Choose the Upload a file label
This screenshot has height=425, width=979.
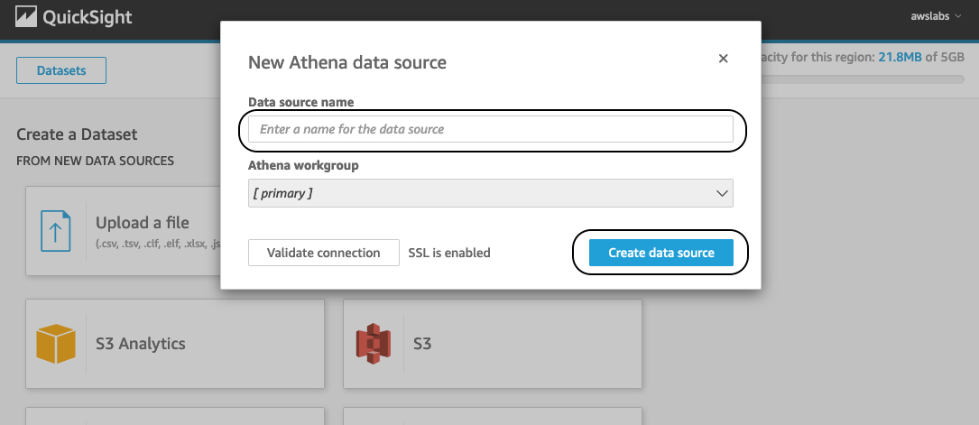coord(143,223)
